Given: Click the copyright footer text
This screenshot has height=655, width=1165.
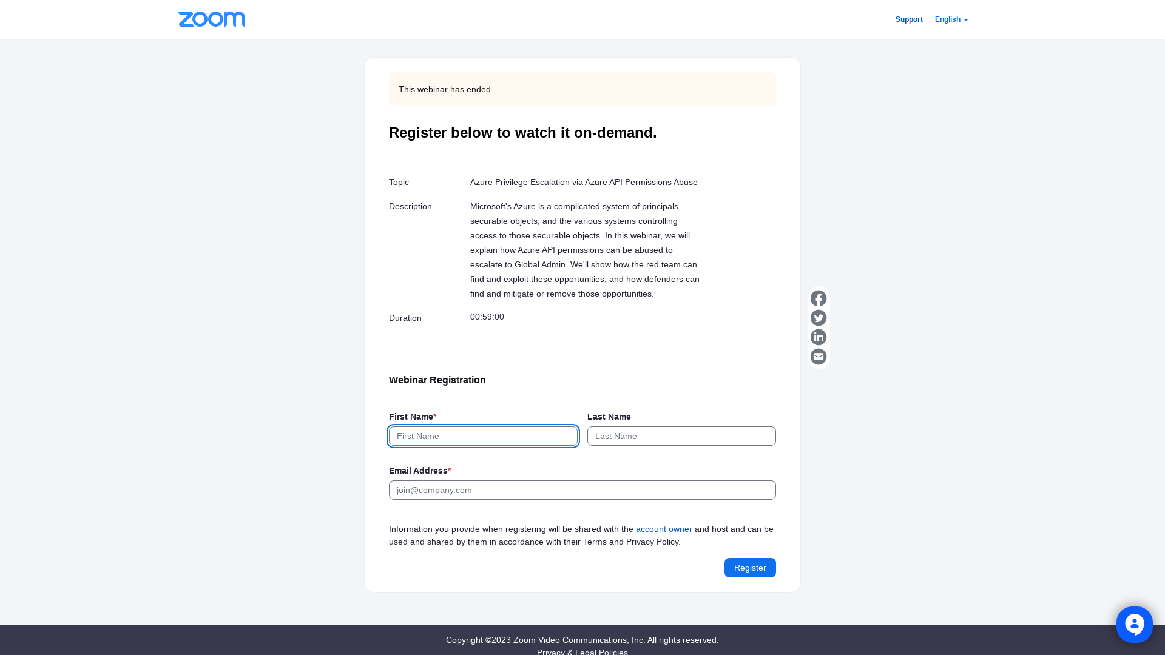Looking at the screenshot, I should [x=582, y=640].
